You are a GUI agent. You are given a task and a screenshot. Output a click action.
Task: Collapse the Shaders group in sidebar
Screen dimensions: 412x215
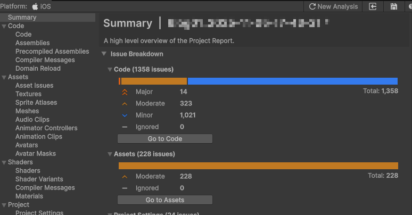(x=4, y=162)
